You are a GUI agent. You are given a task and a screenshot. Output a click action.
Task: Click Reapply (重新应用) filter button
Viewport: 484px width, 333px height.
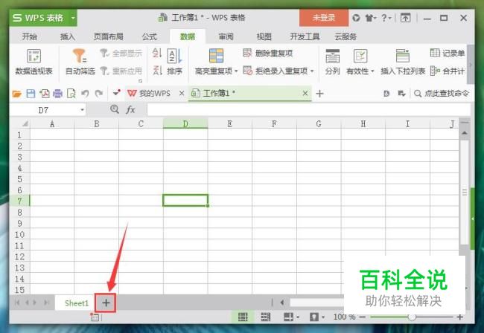pyautogui.click(x=121, y=71)
